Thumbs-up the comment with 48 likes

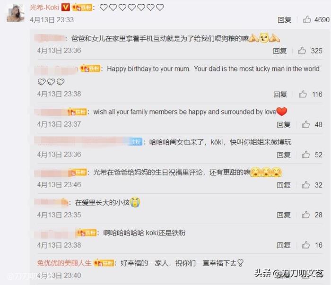pyautogui.click(x=305, y=124)
